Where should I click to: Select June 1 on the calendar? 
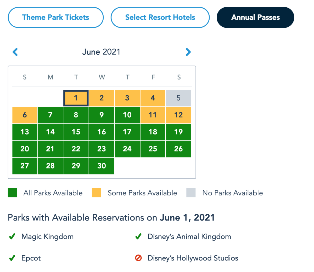pos(76,98)
